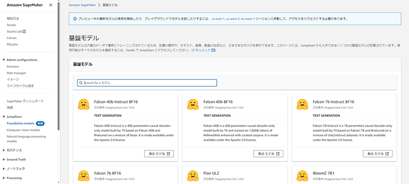Click the external link icon next to Studio Lab
409x184 pixels.
(x=24, y=31)
